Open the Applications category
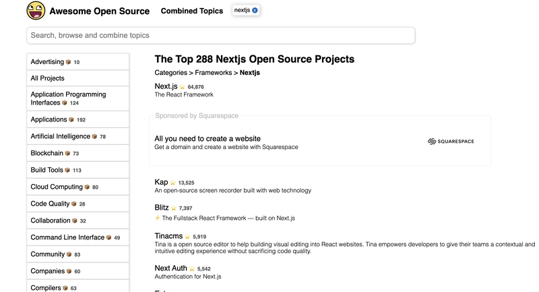Viewport: 539px width, 292px height. 77,119
